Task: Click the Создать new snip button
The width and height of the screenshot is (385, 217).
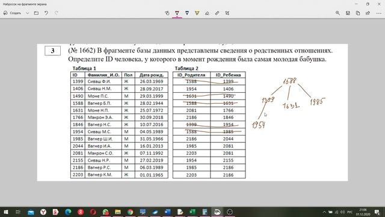Action: point(12,13)
